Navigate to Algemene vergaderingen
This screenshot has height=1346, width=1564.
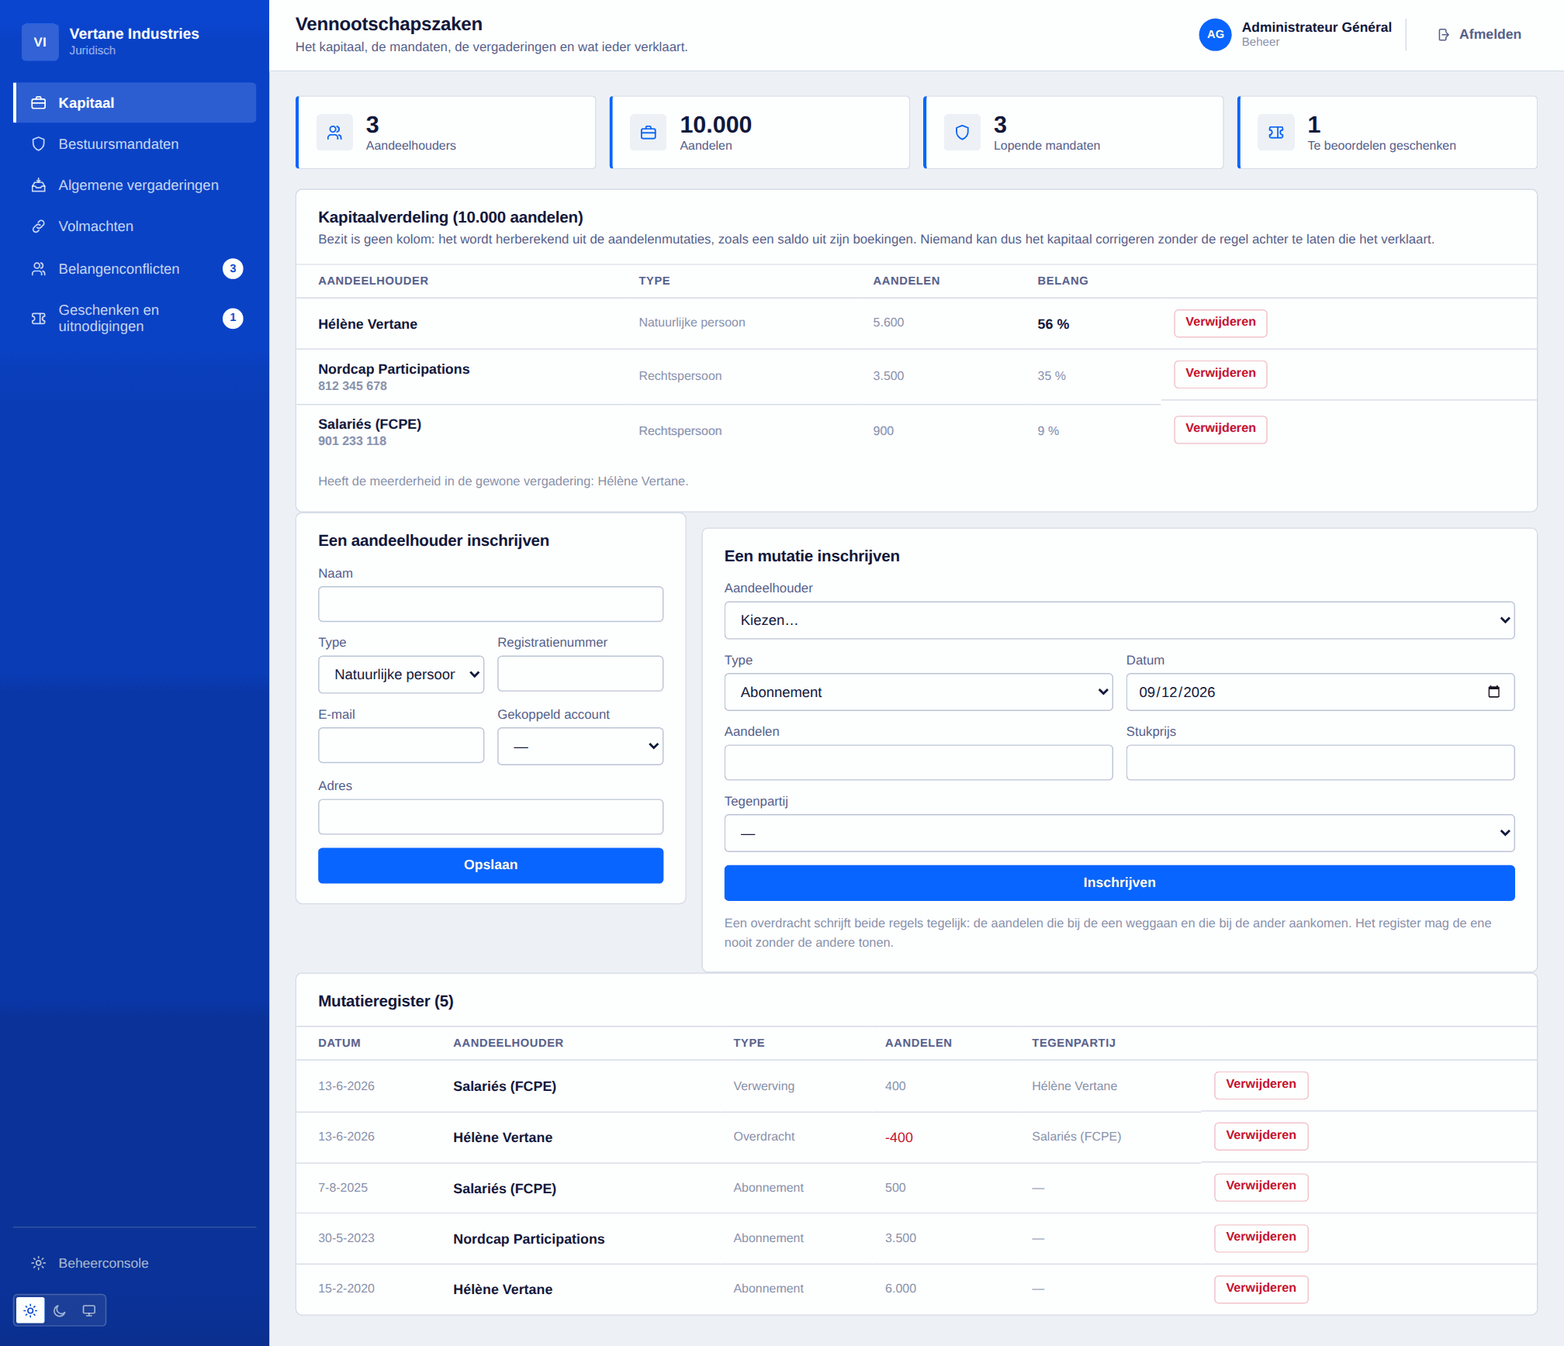pos(135,185)
